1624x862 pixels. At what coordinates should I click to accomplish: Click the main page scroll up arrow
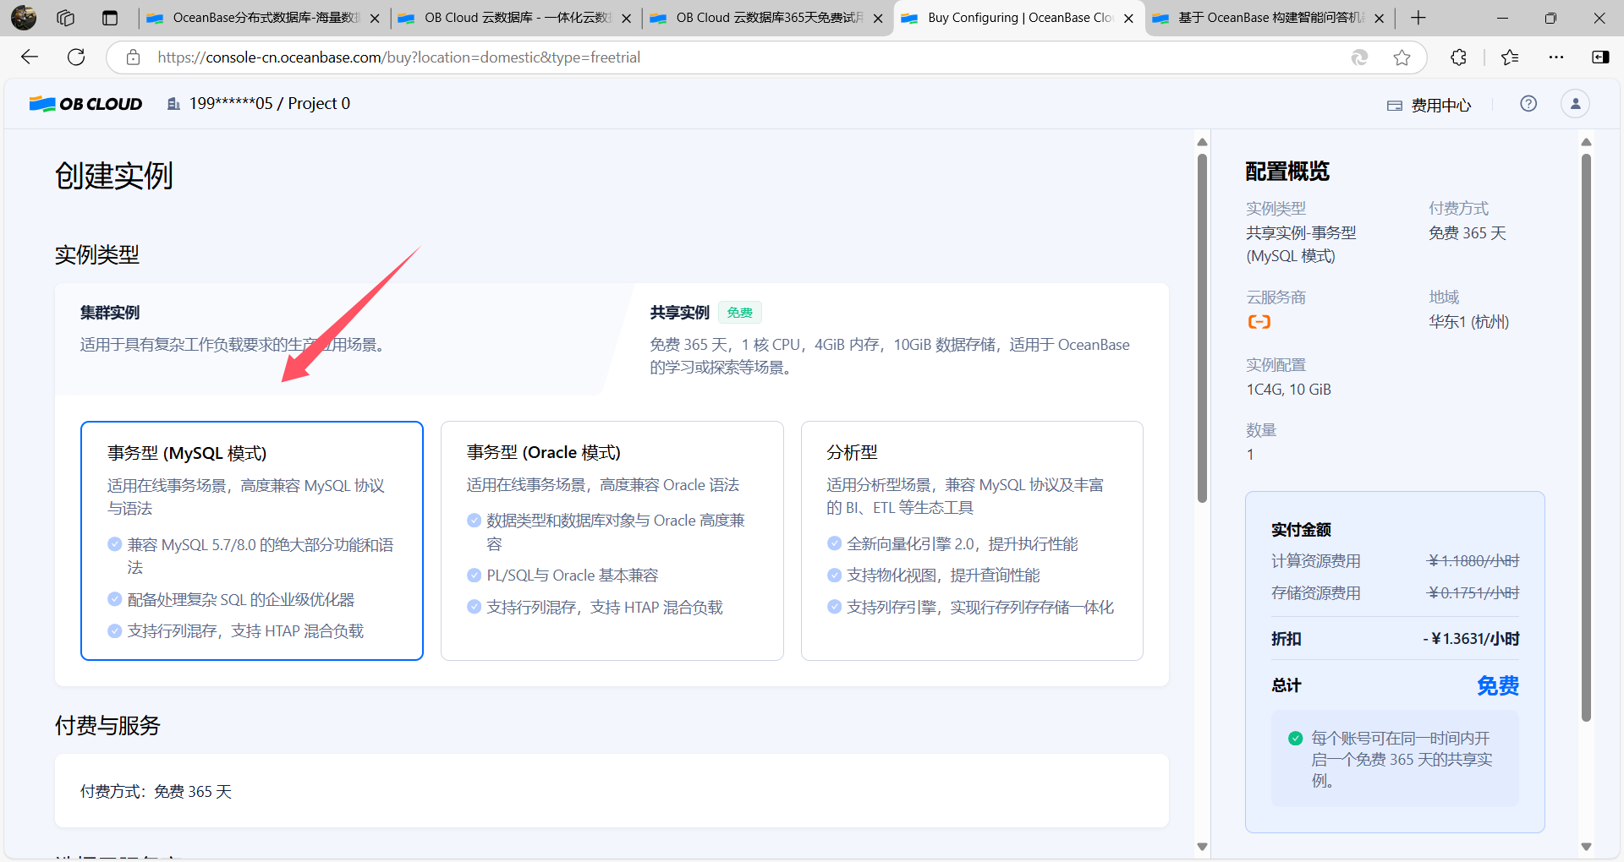pos(1202,142)
